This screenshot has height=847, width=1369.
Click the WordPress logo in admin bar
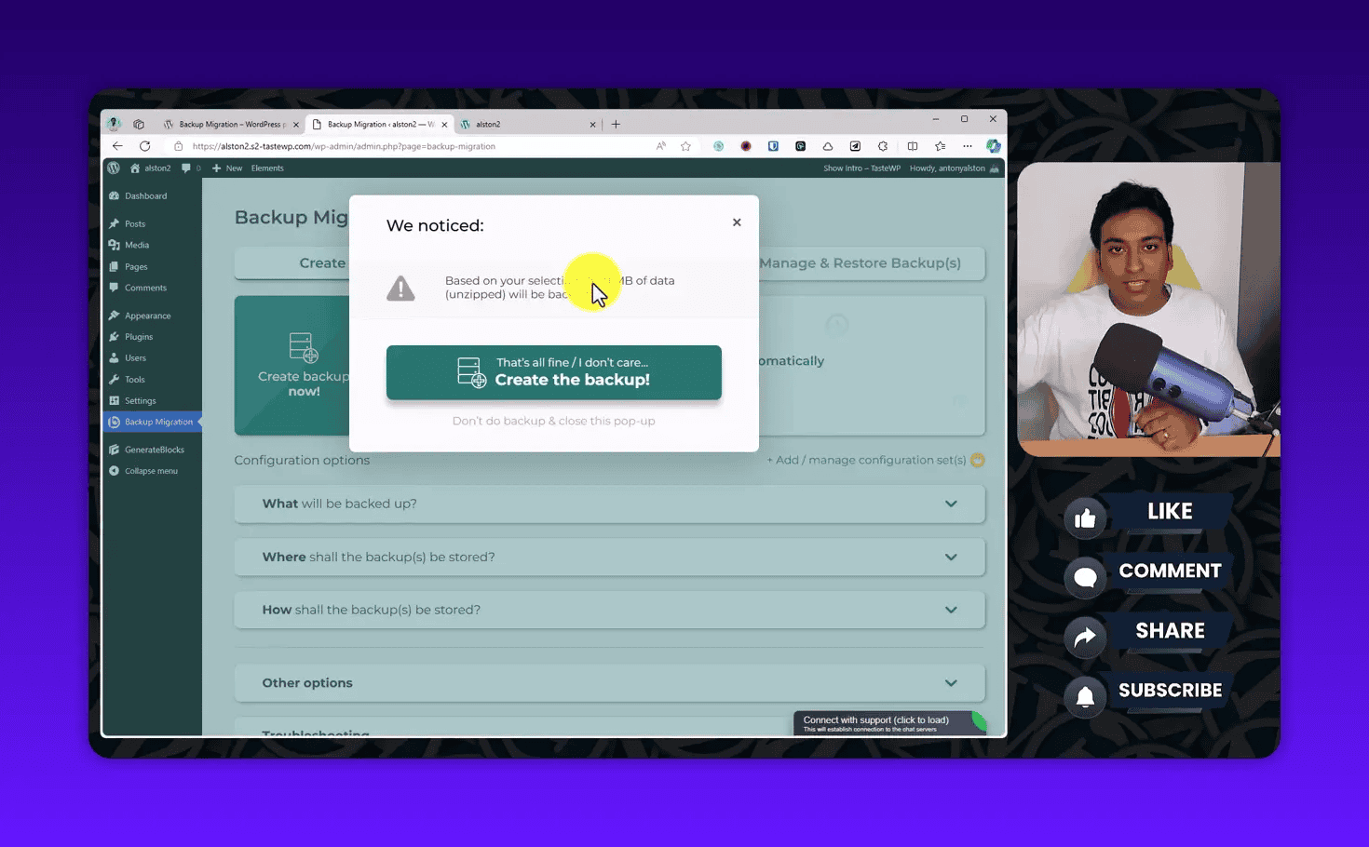114,168
